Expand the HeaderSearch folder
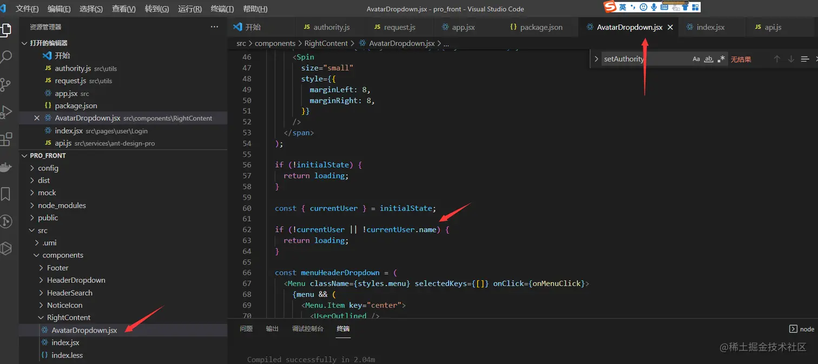Viewport: 818px width, 364px height. 123,293
